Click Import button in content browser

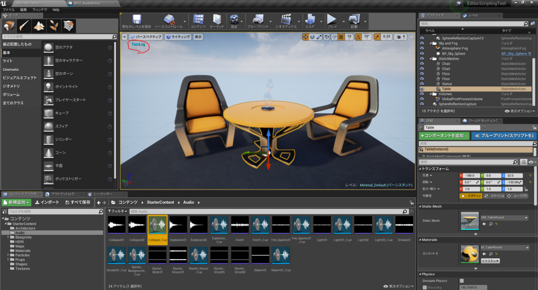[x=47, y=202]
